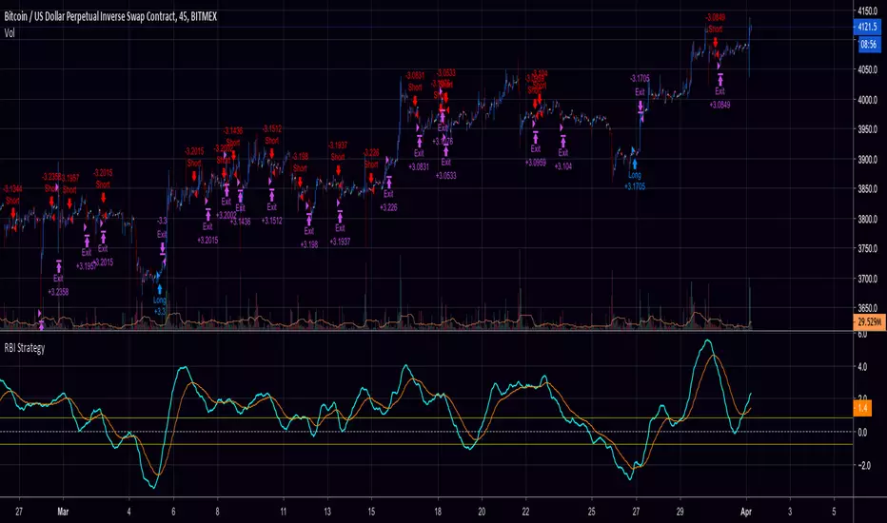Screen dimensions: 887x523
Task: Select the RBI Strategy indicator legend
Action: tap(30, 347)
